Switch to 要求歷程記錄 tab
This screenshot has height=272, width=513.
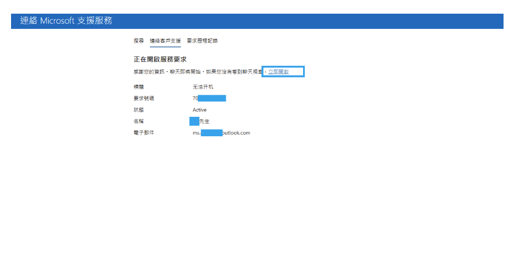[x=202, y=41]
